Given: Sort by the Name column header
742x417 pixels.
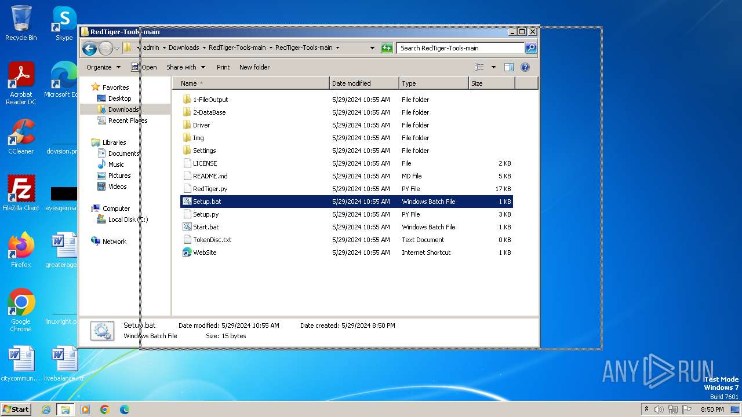Looking at the screenshot, I should (x=251, y=83).
